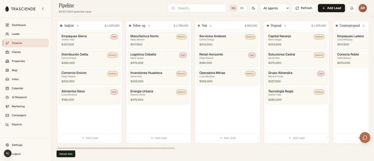The height and width of the screenshot is (161, 374).
Task: Click the High tag on Logística Cobalto
Action: 183,55
